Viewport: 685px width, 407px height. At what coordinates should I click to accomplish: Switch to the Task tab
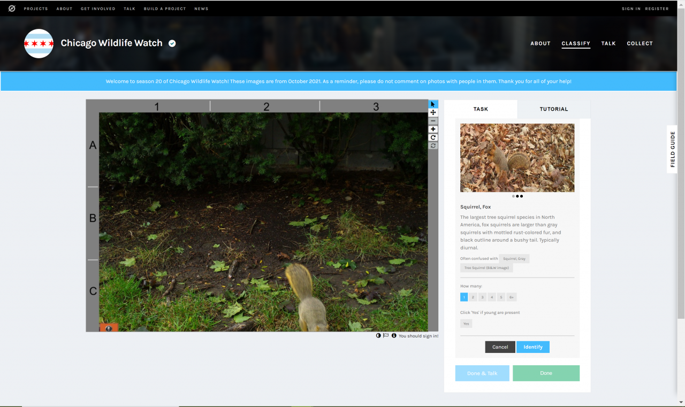(x=481, y=109)
